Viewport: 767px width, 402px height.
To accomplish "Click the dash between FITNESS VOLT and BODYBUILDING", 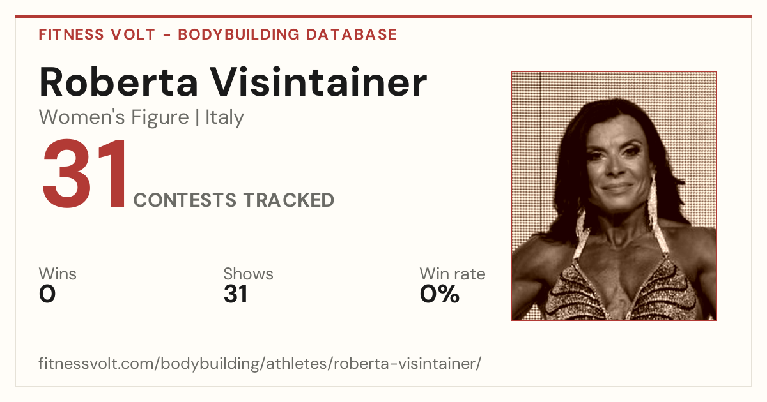I will point(166,35).
